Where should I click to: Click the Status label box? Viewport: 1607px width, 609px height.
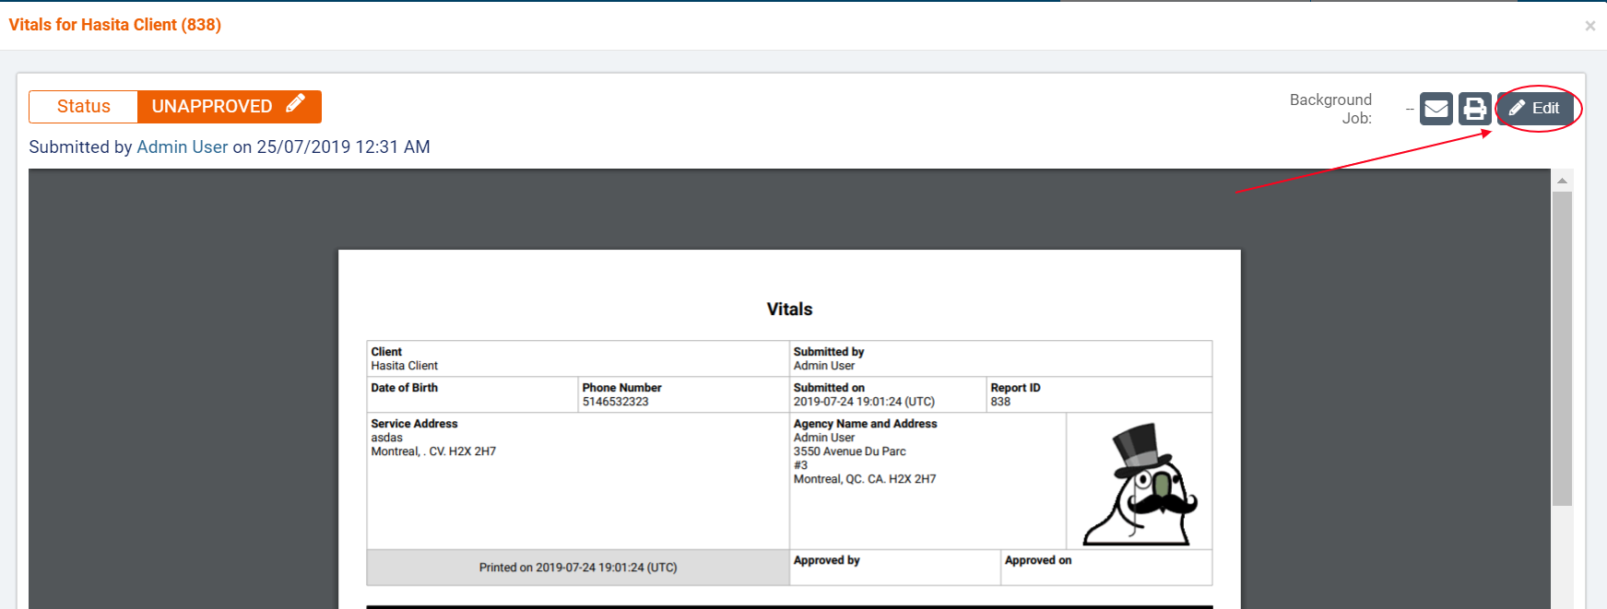[x=84, y=107]
